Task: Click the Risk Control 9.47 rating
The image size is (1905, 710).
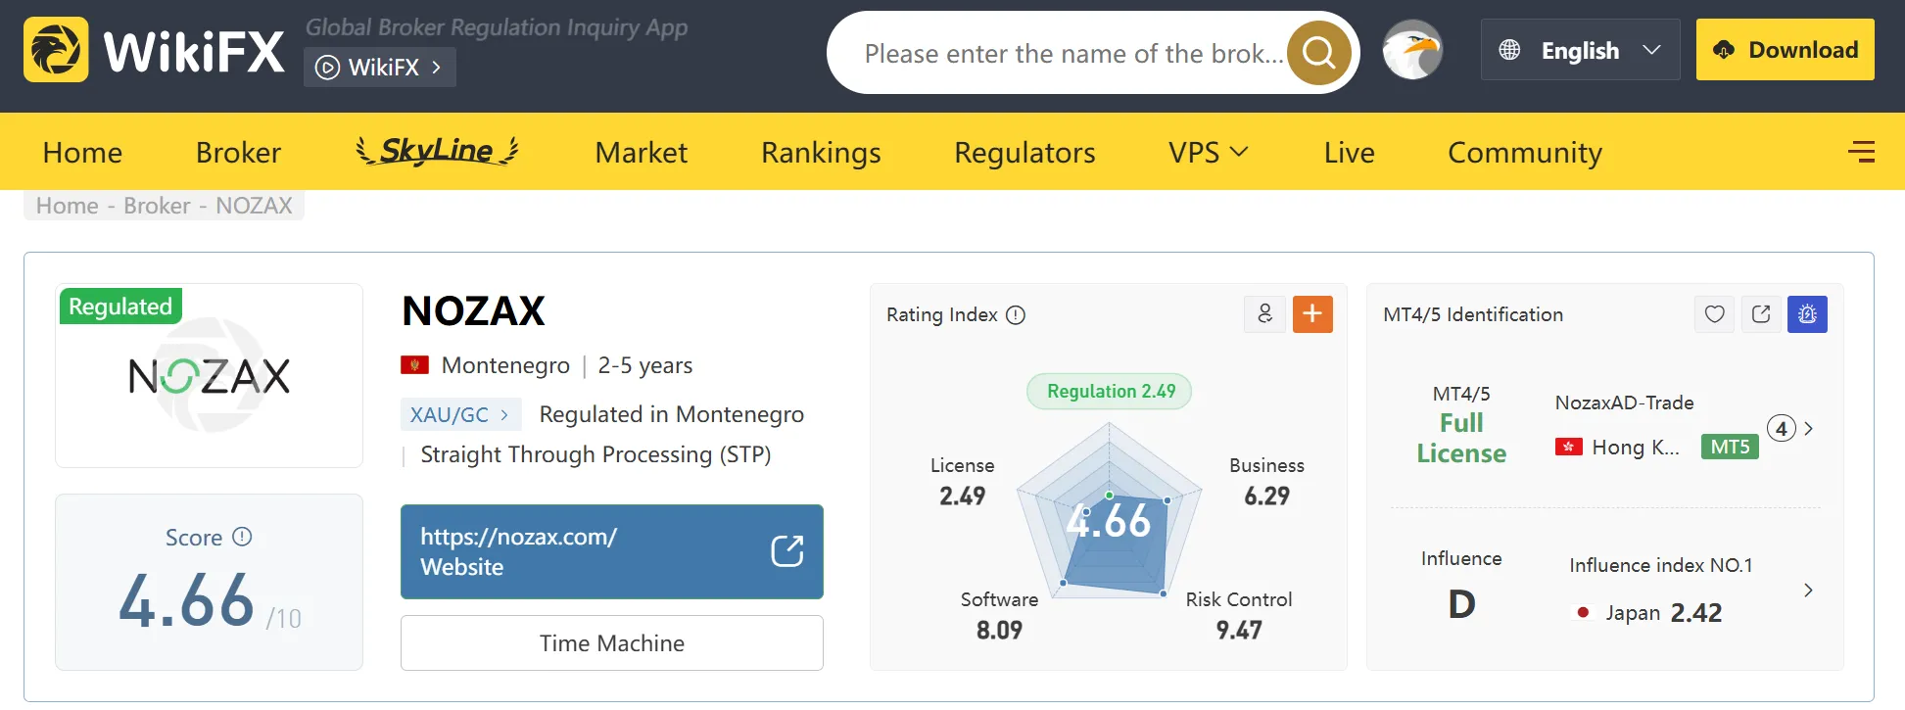Action: point(1239,615)
